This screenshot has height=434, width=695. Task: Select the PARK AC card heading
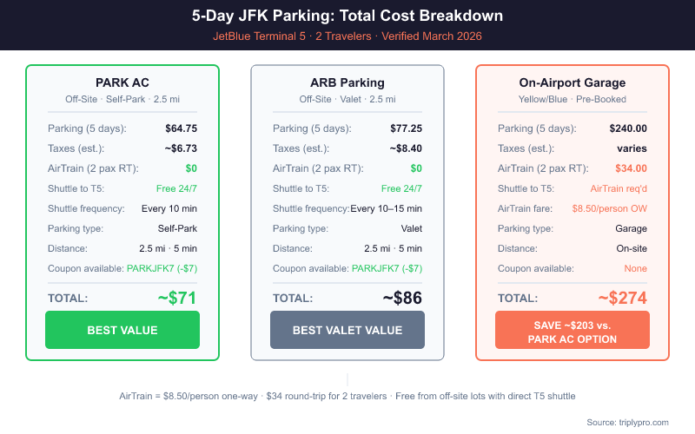[122, 82]
